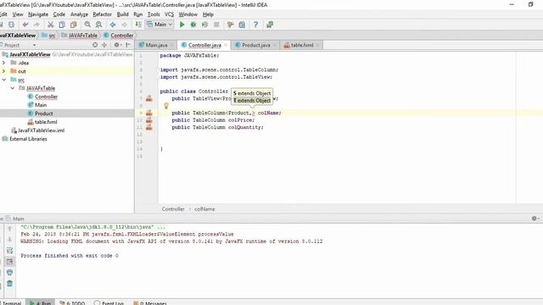Open Project panel gear settings
Image resolution: width=543 pixels, height=305 pixels.
click(x=117, y=45)
